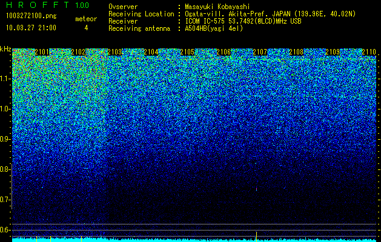381x242 pixels.
Task: Click the 2101 time marker
Action: [42, 52]
